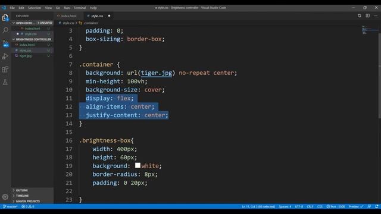This screenshot has width=381, height=214.
Task: Click the Prettier status bar item
Action: [x=356, y=206]
